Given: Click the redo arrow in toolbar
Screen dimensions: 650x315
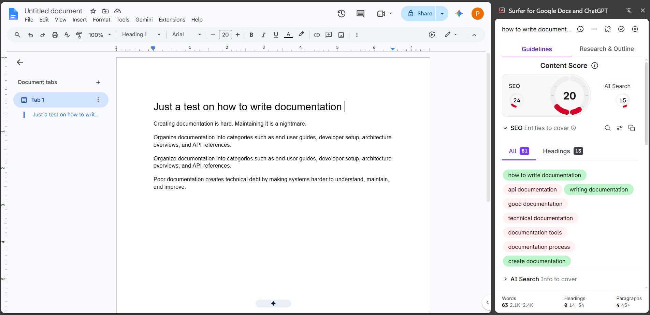Looking at the screenshot, I should 43,35.
